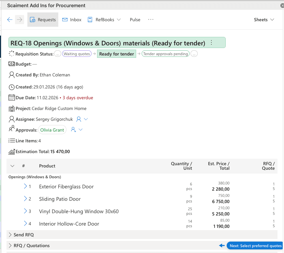Show earlier statuses via the left ellipsis

57,54
